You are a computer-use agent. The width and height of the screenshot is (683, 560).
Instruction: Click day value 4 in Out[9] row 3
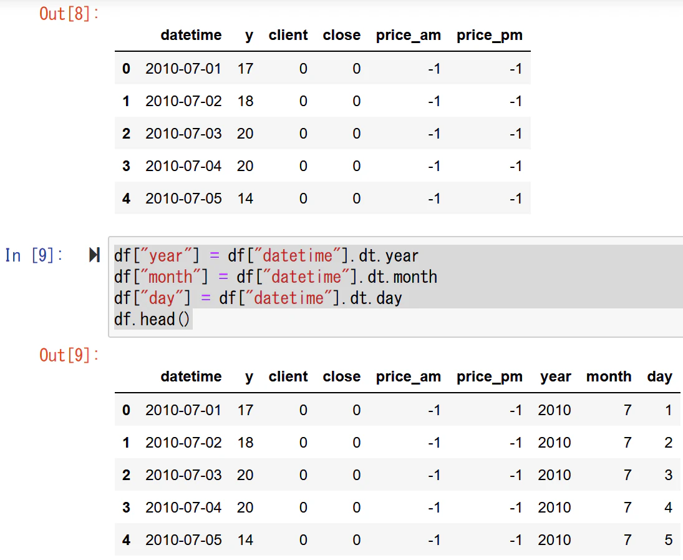[x=668, y=508]
